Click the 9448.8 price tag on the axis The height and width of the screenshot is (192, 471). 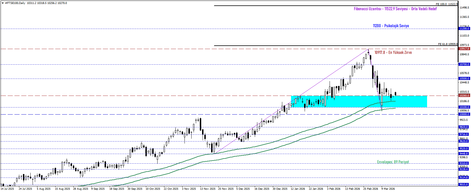click(x=464, y=154)
